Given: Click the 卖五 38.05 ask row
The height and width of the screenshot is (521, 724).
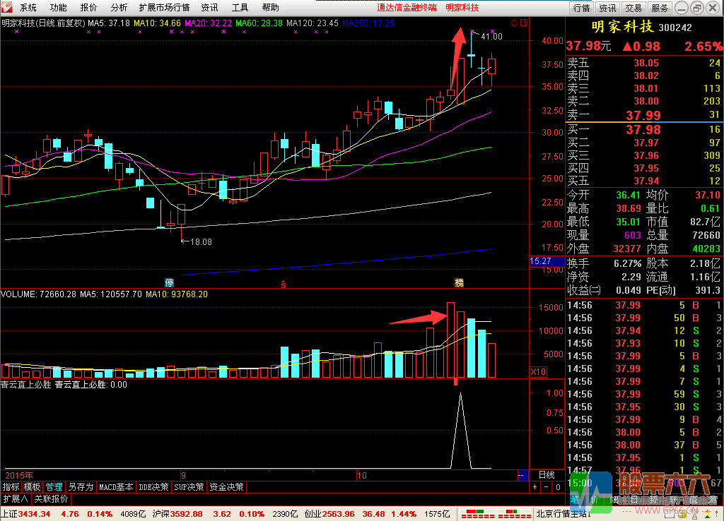Looking at the screenshot, I should pyautogui.click(x=644, y=63).
